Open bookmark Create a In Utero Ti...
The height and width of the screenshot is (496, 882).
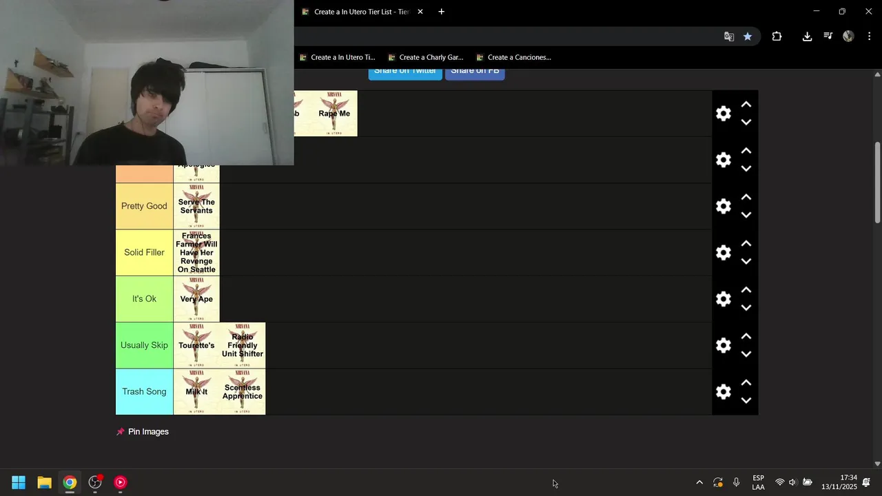[337, 57]
